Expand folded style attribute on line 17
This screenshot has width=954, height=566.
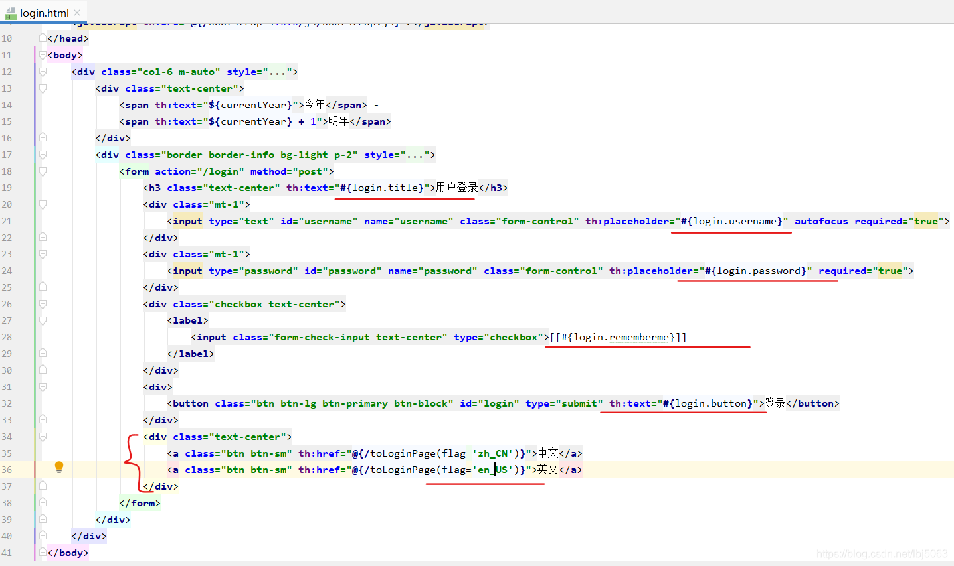click(415, 155)
